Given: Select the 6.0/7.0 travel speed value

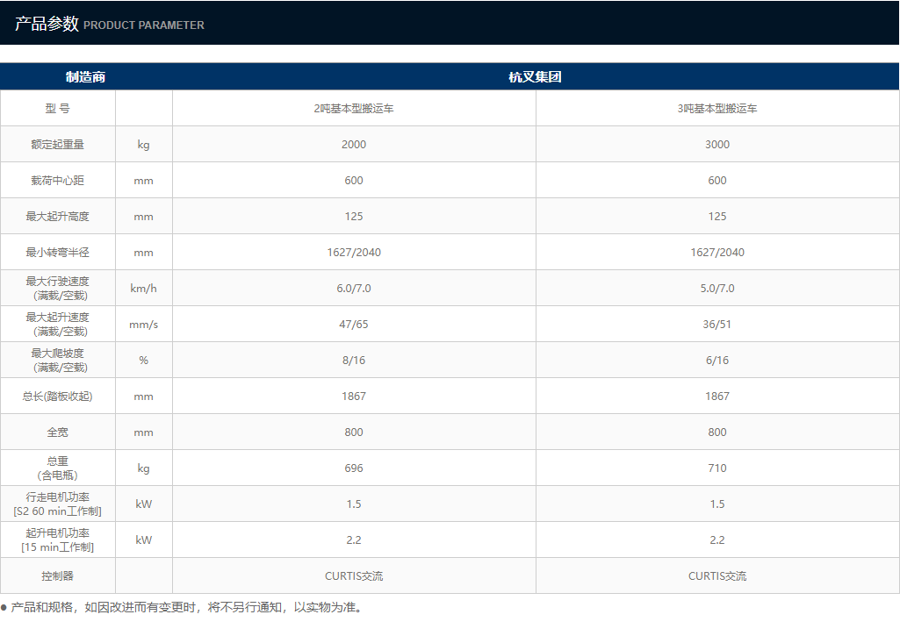Looking at the screenshot, I should click(354, 289).
